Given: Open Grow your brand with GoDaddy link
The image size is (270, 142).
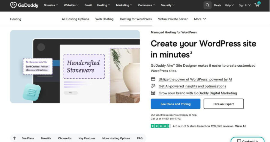Looking at the screenshot, I should 198,93.
